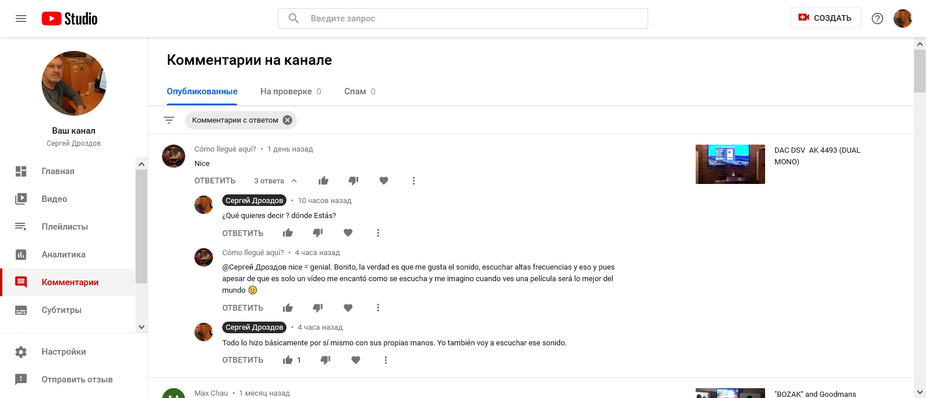Image resolution: width=926 pixels, height=398 pixels.
Task: Open the 'DAC DSV AK 4493' video thumbnail
Action: coord(730,164)
